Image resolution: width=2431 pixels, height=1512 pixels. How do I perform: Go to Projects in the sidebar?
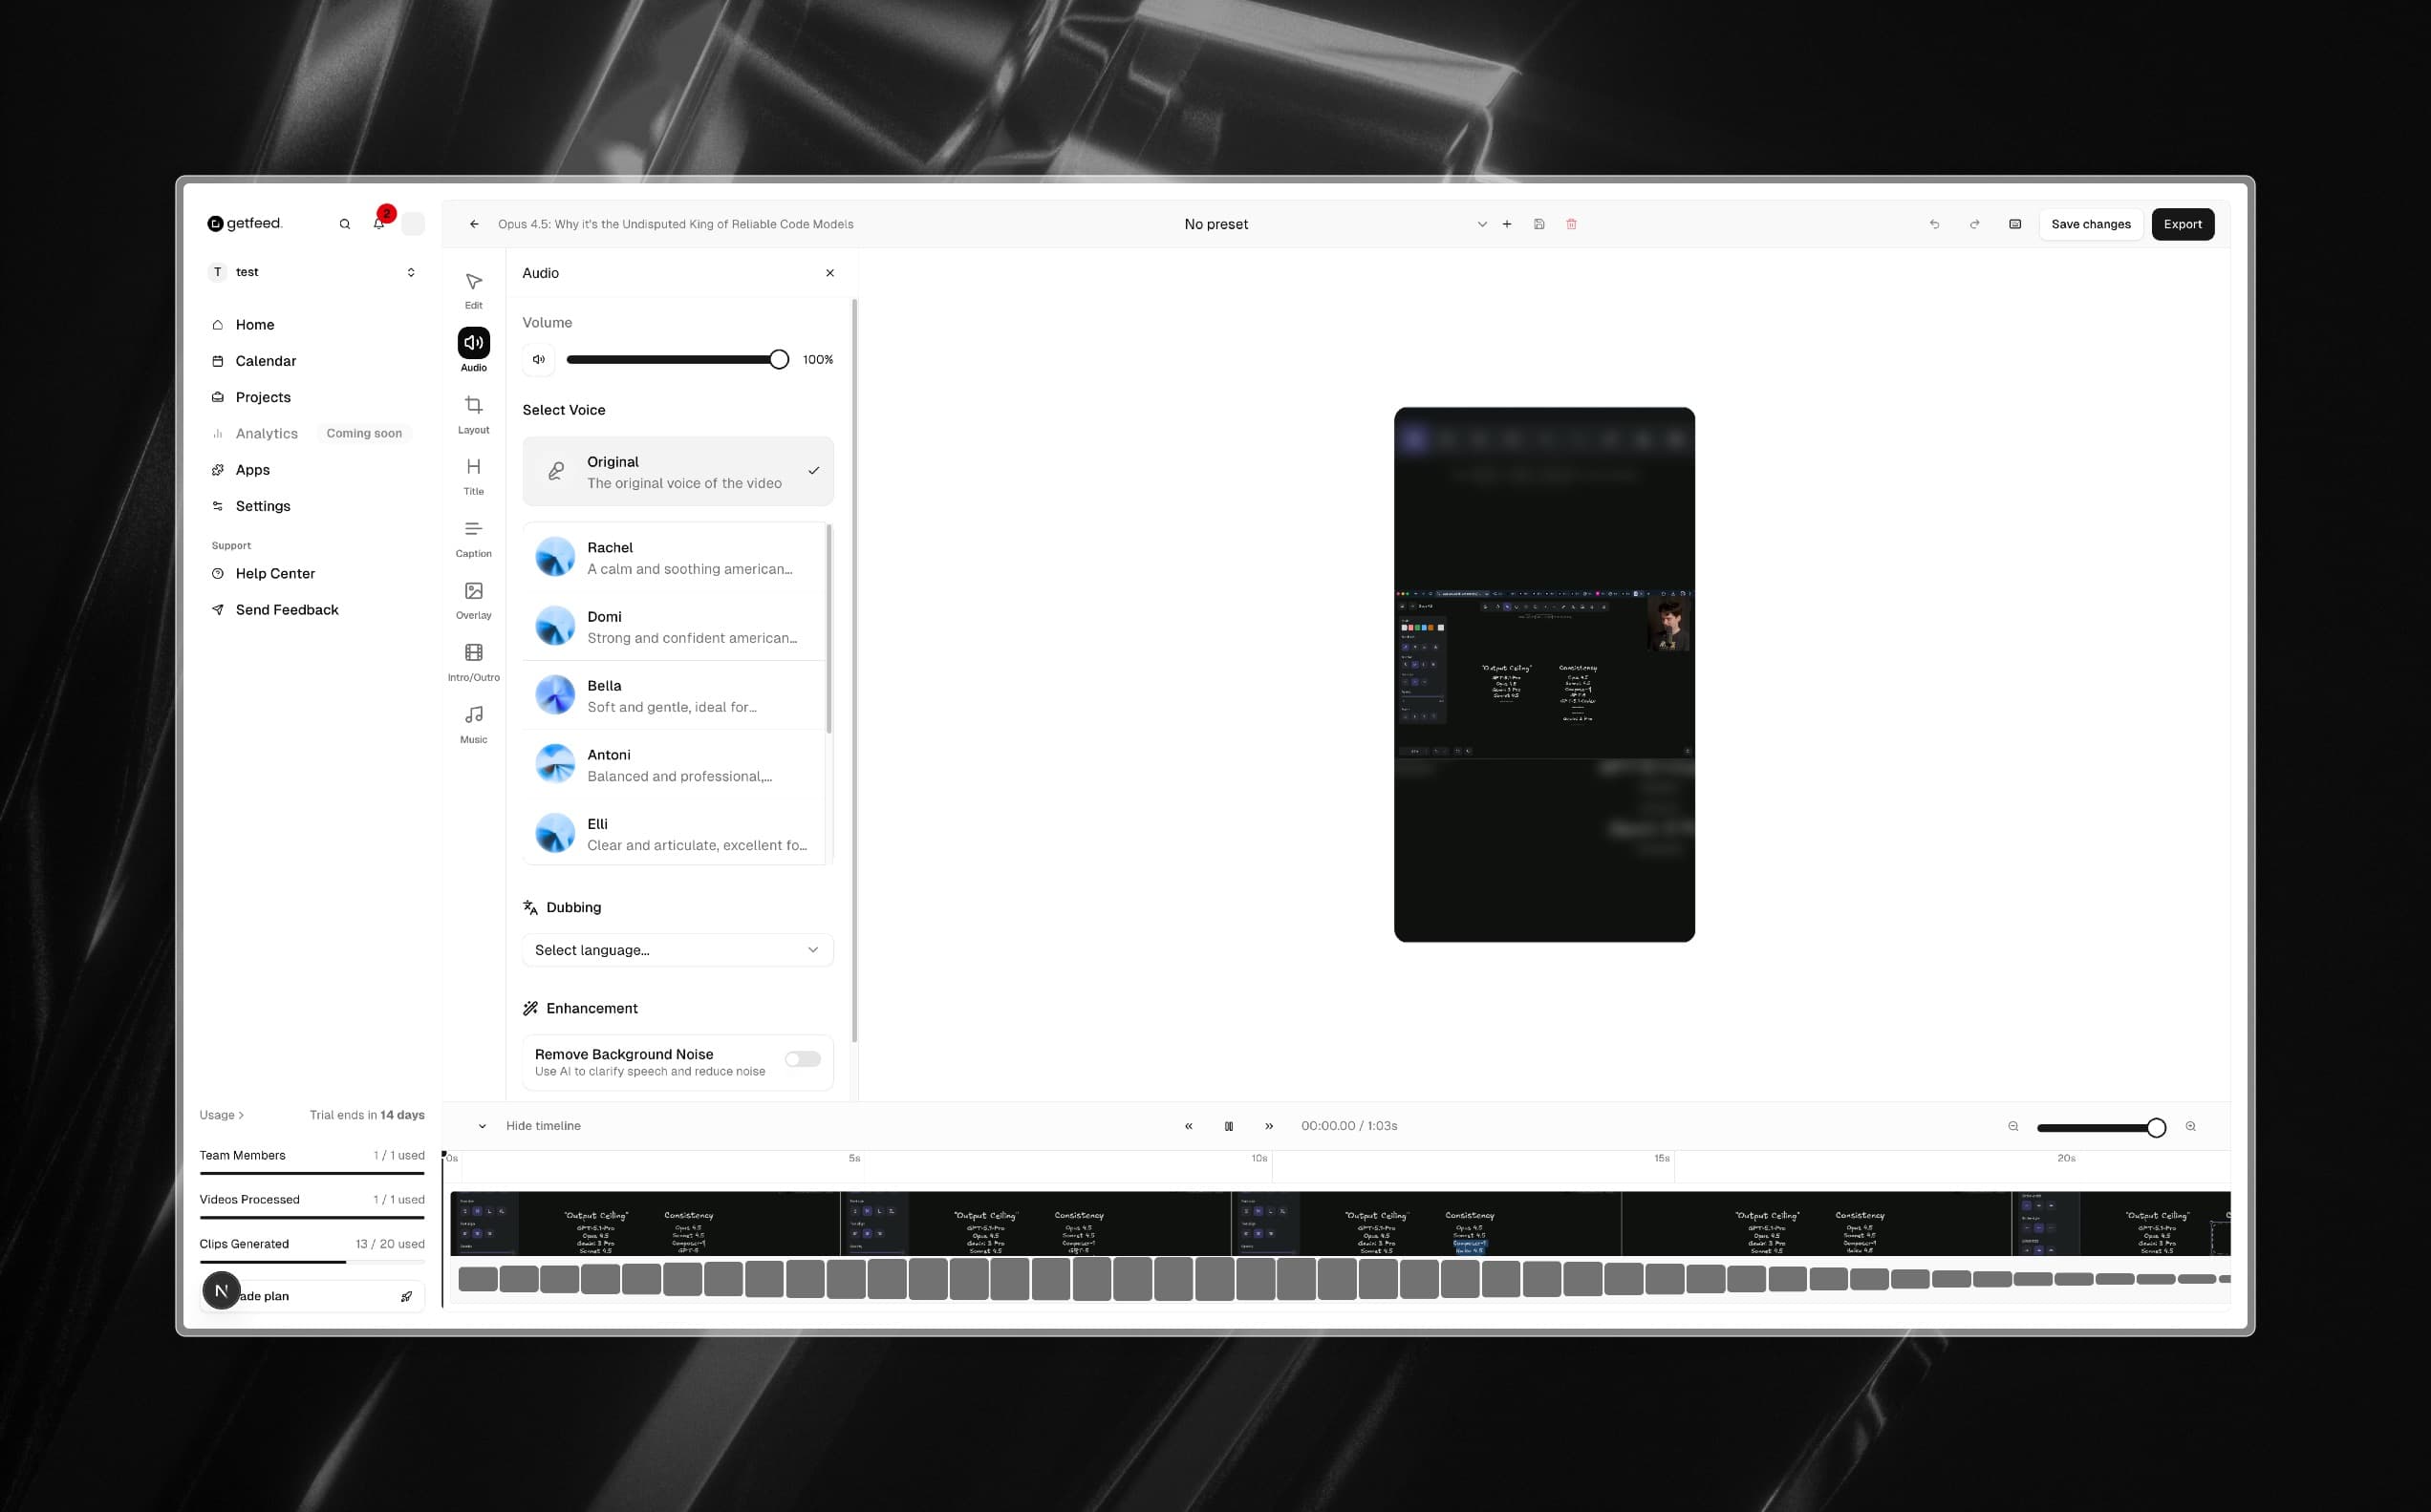pos(263,396)
